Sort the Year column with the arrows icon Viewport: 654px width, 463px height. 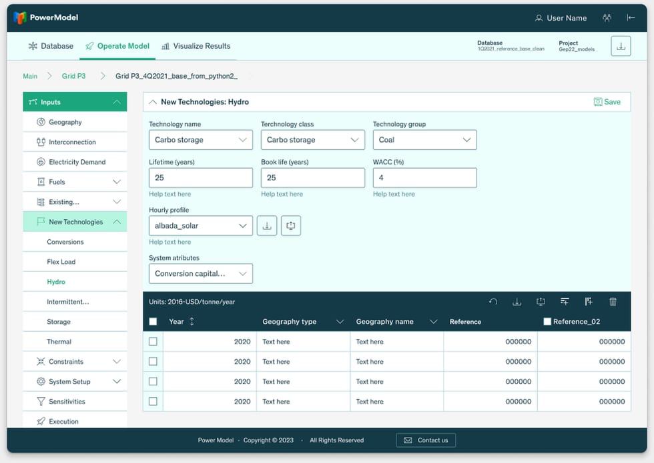[x=192, y=321]
